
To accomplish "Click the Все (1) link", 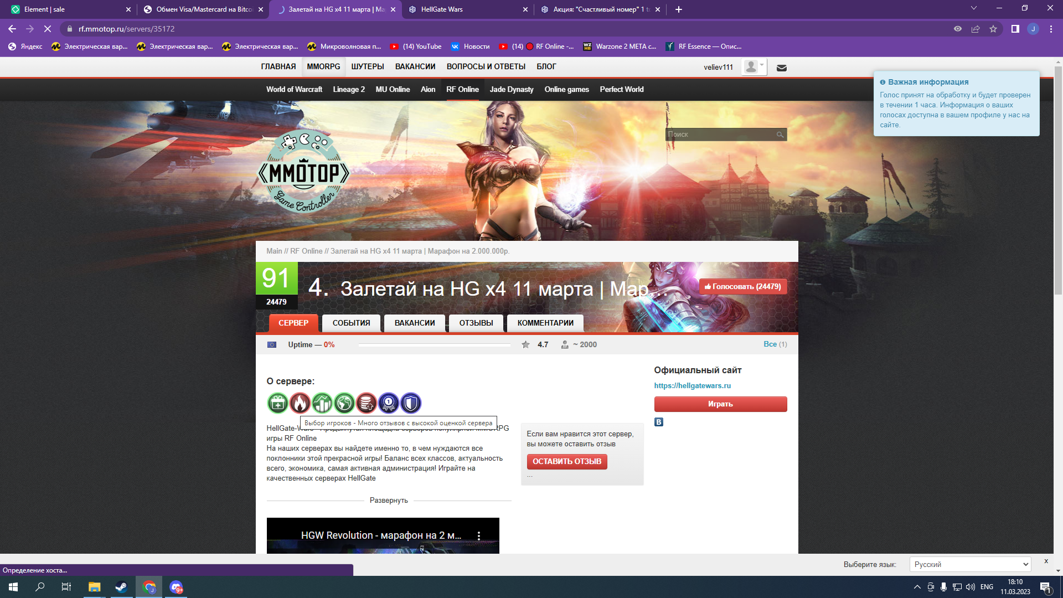I will tap(775, 344).
